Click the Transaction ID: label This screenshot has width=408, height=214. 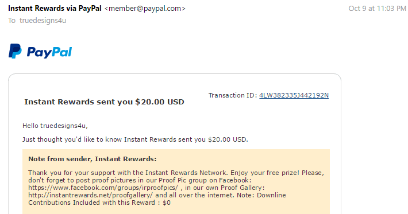233,95
